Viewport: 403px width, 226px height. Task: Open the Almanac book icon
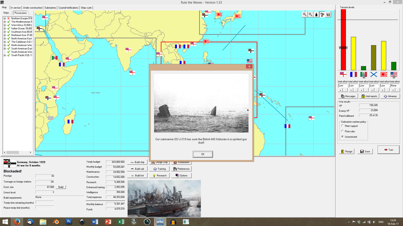click(390, 96)
